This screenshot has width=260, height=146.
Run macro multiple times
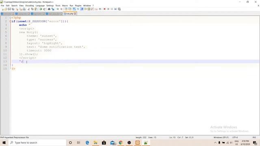pyautogui.click(x=115, y=9)
